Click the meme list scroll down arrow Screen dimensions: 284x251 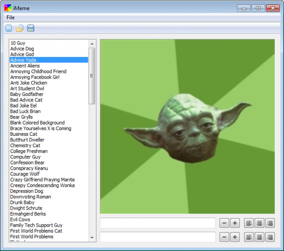tap(92, 238)
